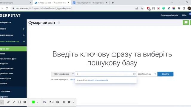This screenshot has height=107, width=191.
Task: Close the Google Docs browser tab
Action: click(x=107, y=3)
